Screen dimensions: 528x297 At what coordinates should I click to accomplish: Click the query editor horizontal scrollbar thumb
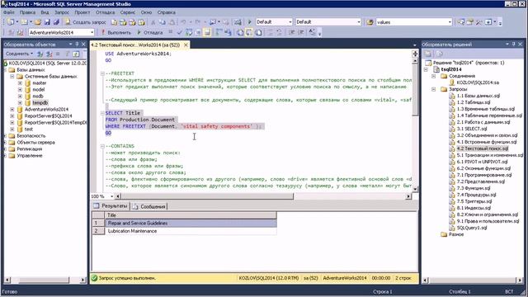[207, 196]
